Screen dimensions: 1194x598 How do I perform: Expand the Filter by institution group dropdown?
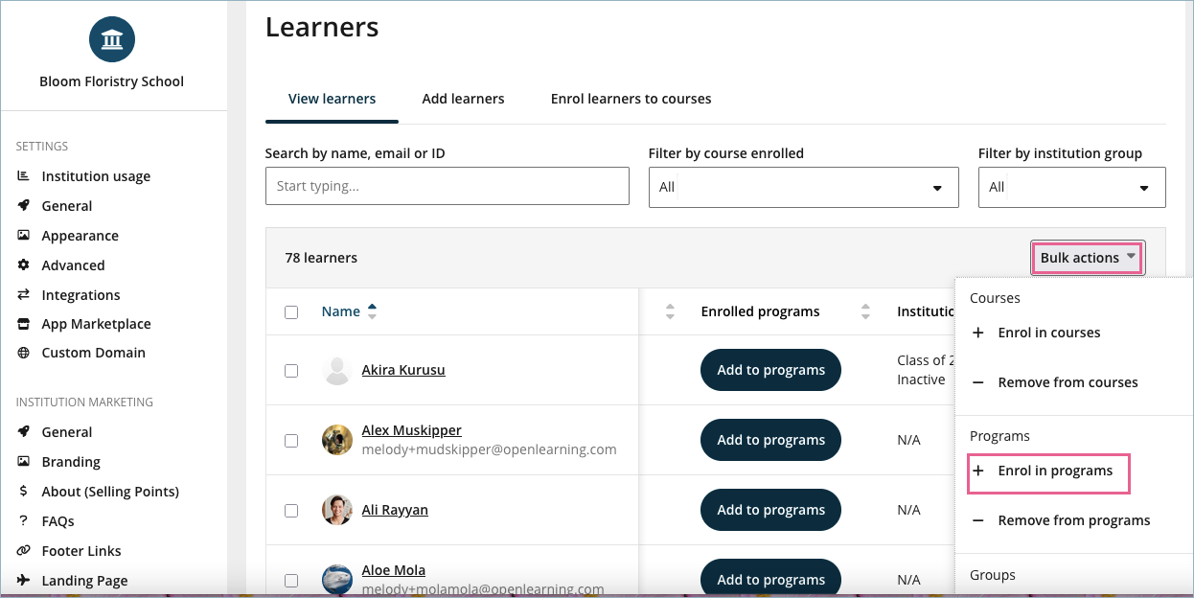[x=1071, y=187]
